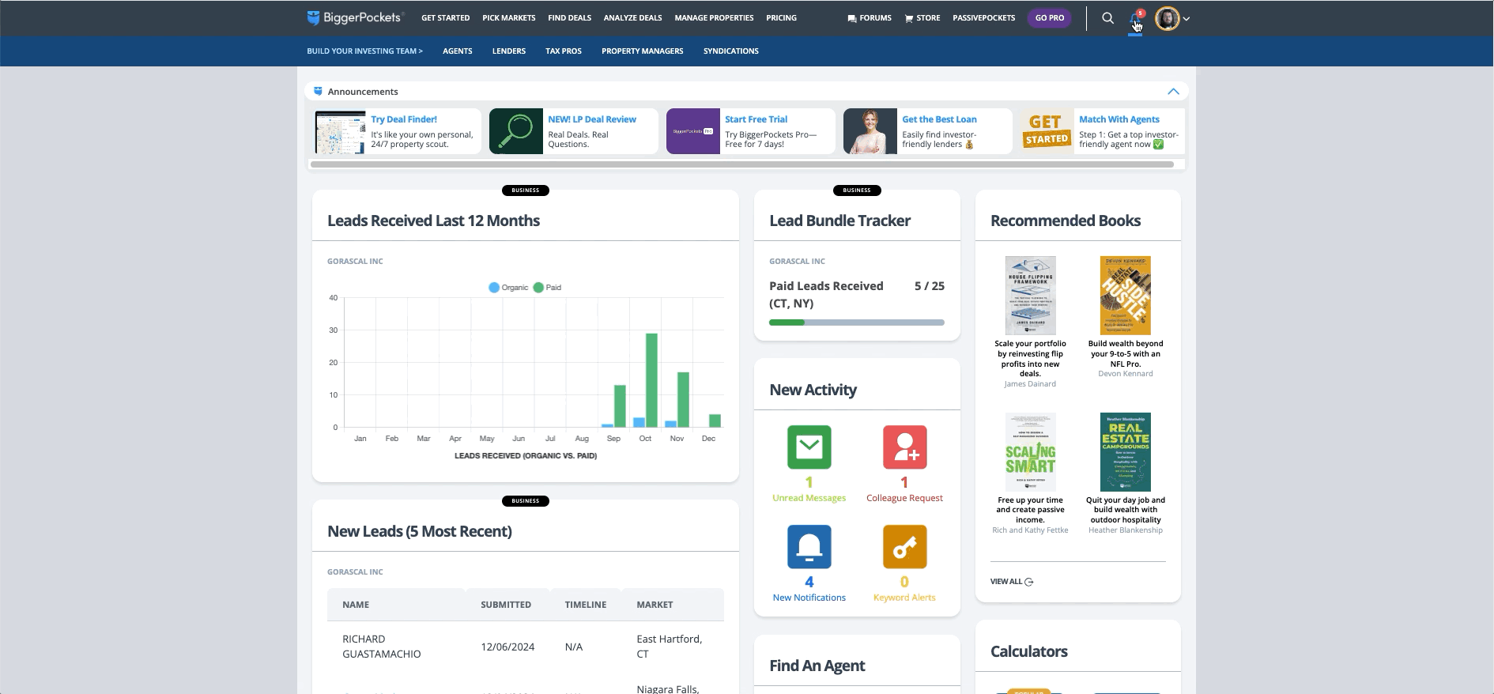
Task: Click the Forums chat icon link
Action: coord(869,18)
